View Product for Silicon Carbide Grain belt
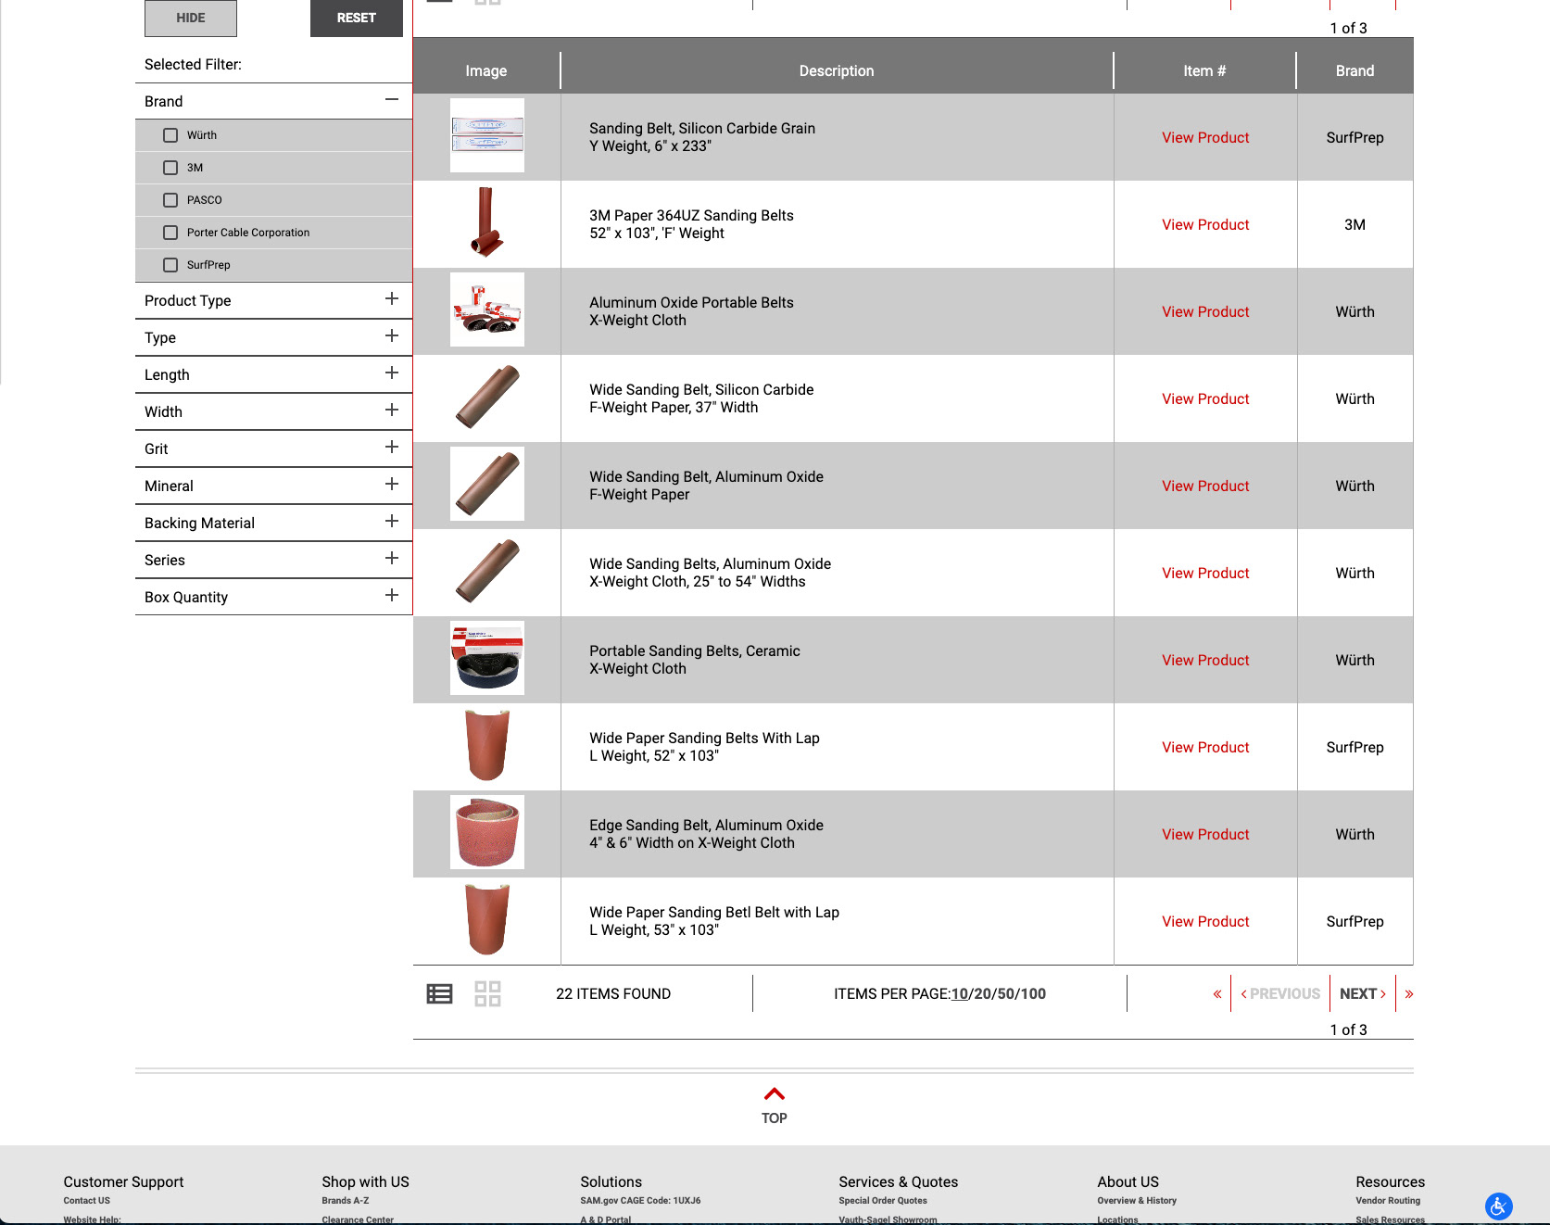 point(1205,137)
